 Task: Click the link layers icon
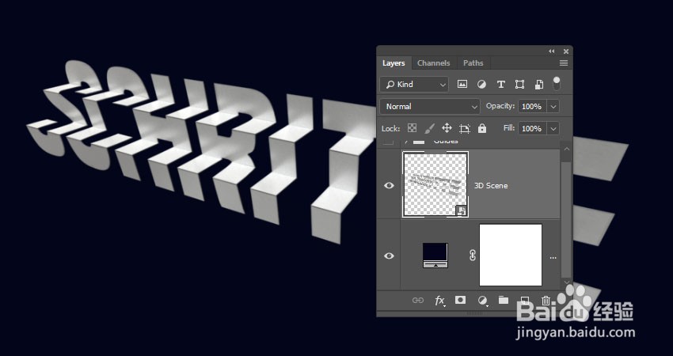coord(417,301)
